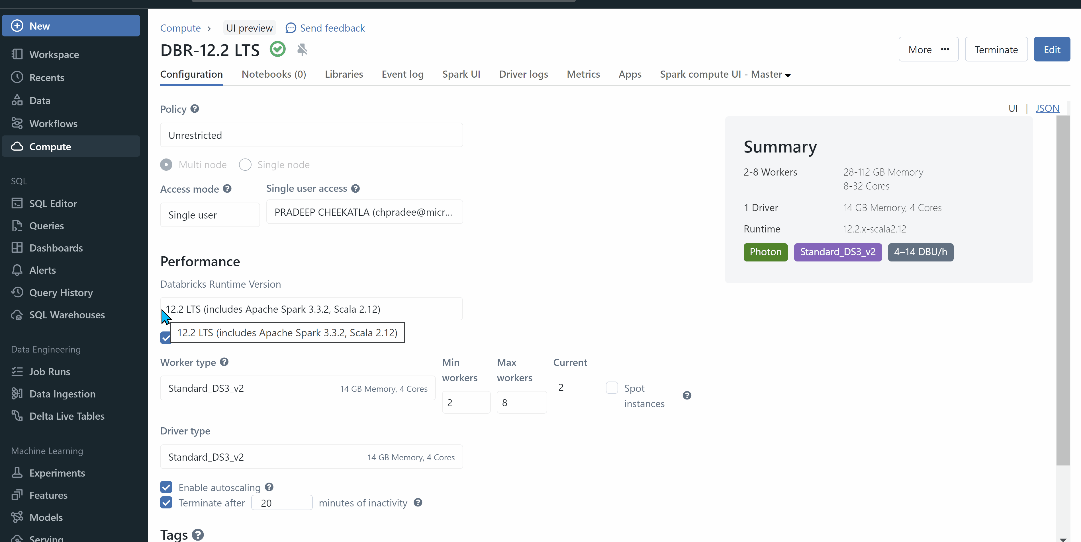Image resolution: width=1081 pixels, height=542 pixels.
Task: Click Access mode help icon
Action: click(227, 189)
